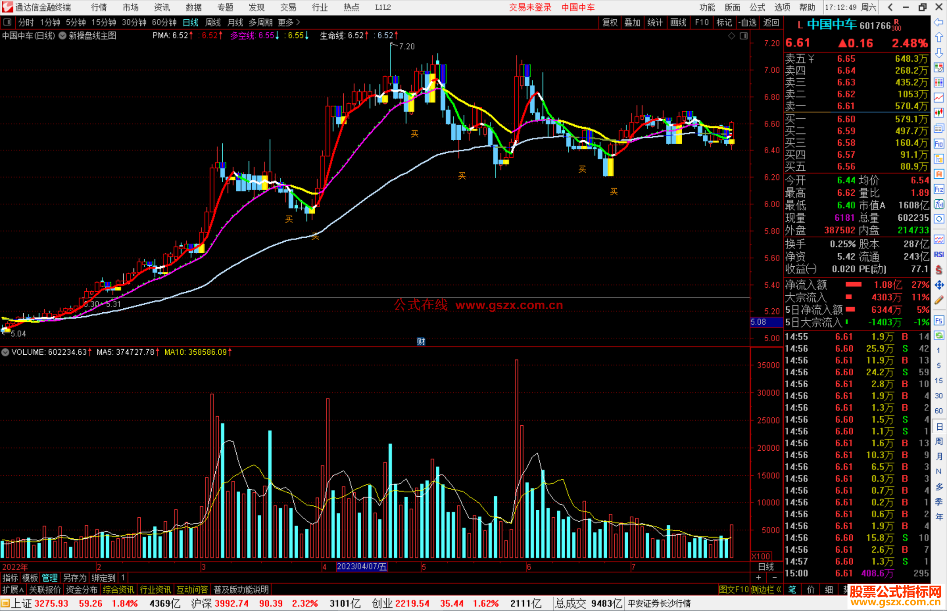Toggle the chart side panel icon top-right
This screenshot has height=611, width=947.
click(x=744, y=36)
